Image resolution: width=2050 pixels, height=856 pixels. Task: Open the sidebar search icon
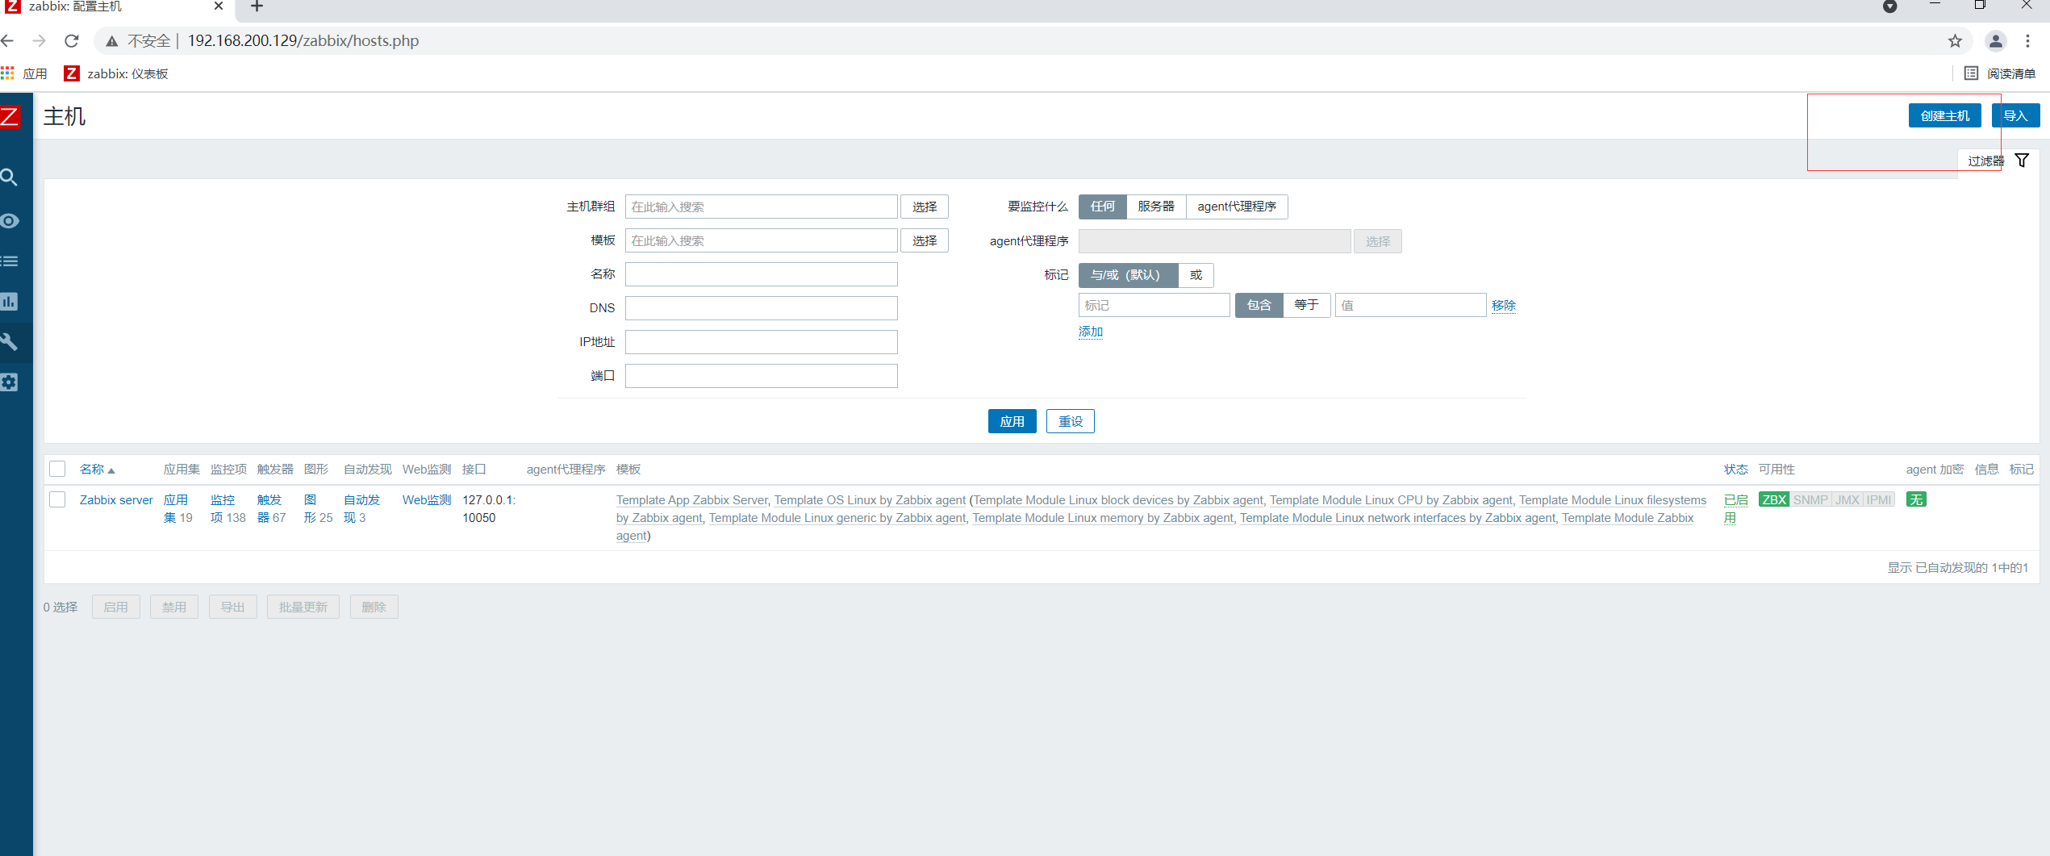click(10, 177)
